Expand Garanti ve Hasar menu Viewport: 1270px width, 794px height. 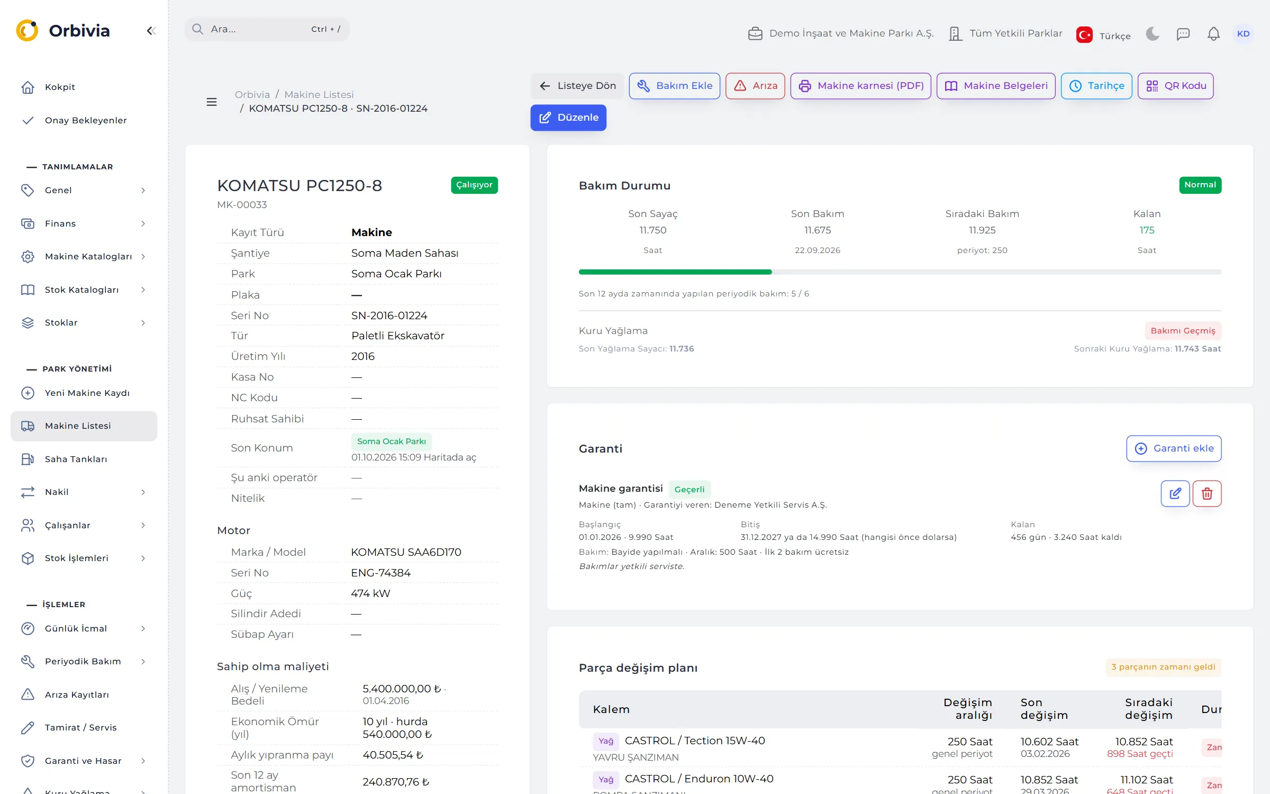point(84,761)
